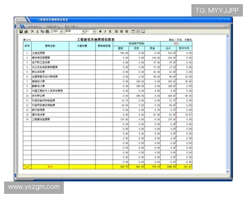Toggle Bold formatting
The width and height of the screenshot is (247, 198).
click(100, 31)
